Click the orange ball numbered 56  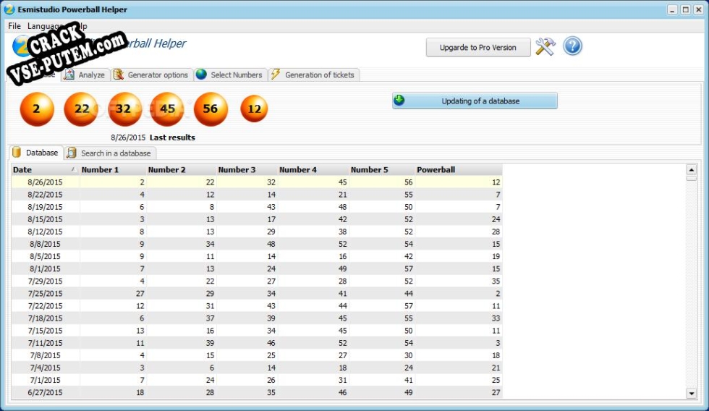(x=211, y=109)
